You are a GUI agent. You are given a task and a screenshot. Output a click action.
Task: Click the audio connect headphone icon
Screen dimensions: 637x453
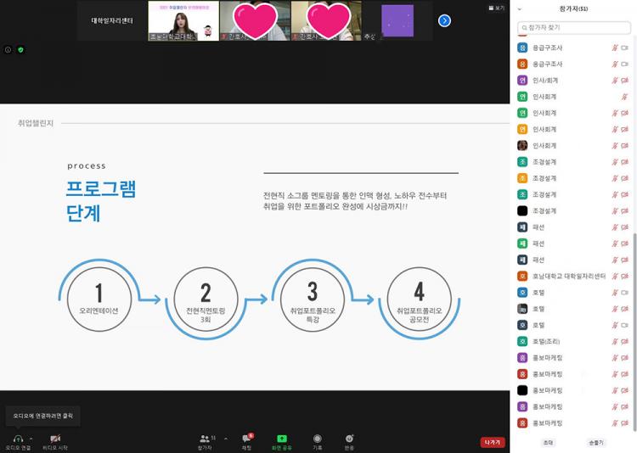(x=18, y=438)
